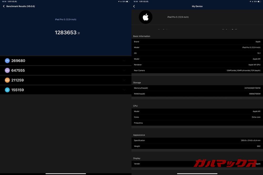The image size is (263, 175).
Task: Expand the MEM score breakdown chevron
Action: (x=124, y=80)
